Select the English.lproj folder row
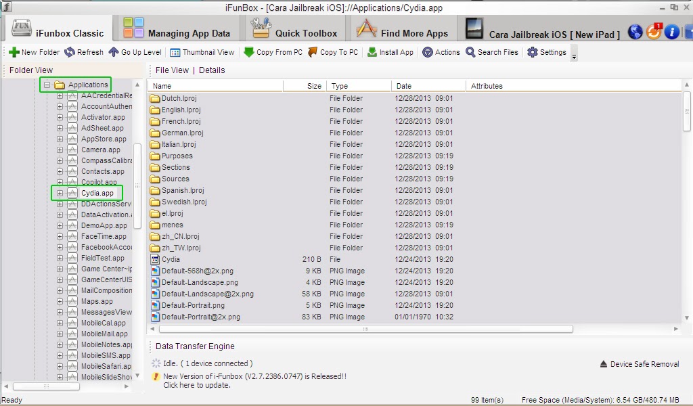693x406 pixels. pyautogui.click(x=413, y=110)
